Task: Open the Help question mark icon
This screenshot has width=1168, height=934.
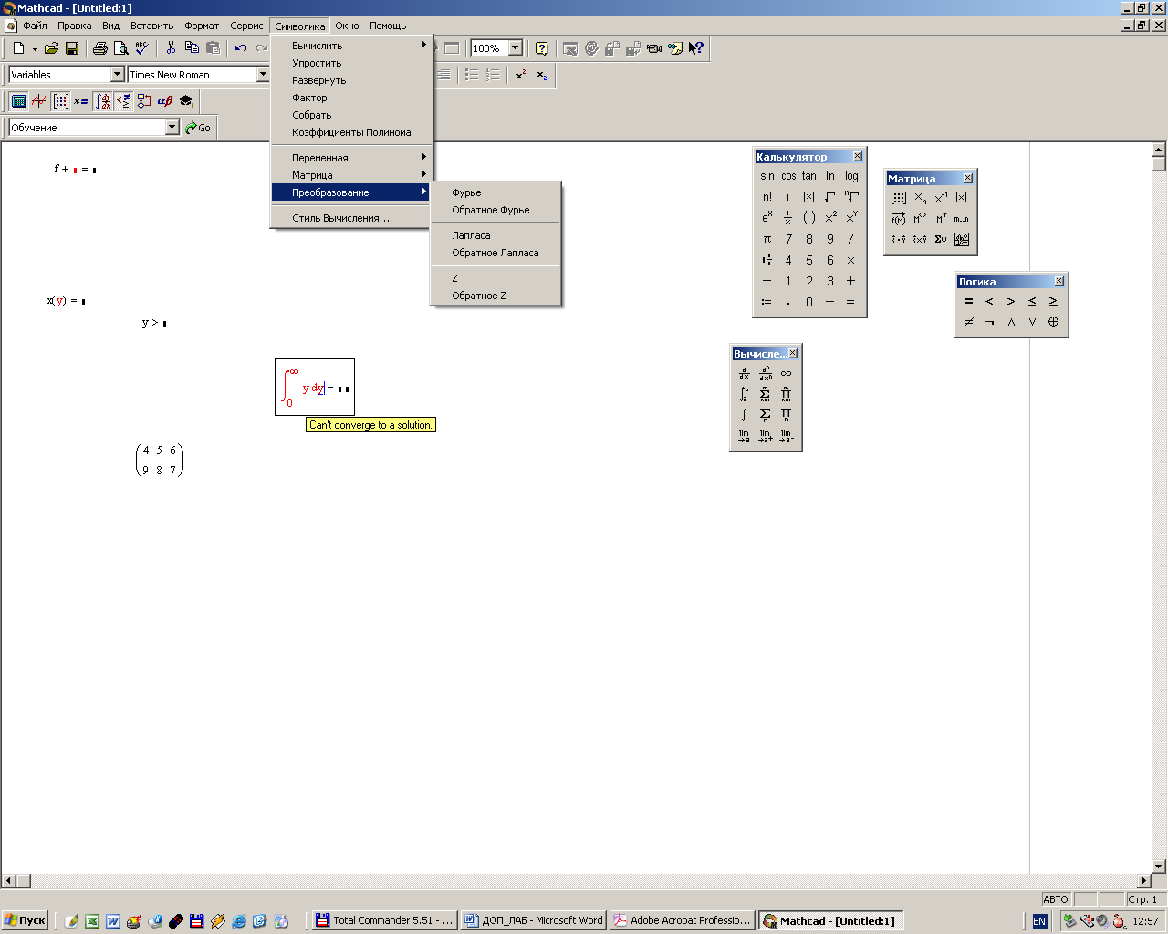Action: pyautogui.click(x=541, y=48)
